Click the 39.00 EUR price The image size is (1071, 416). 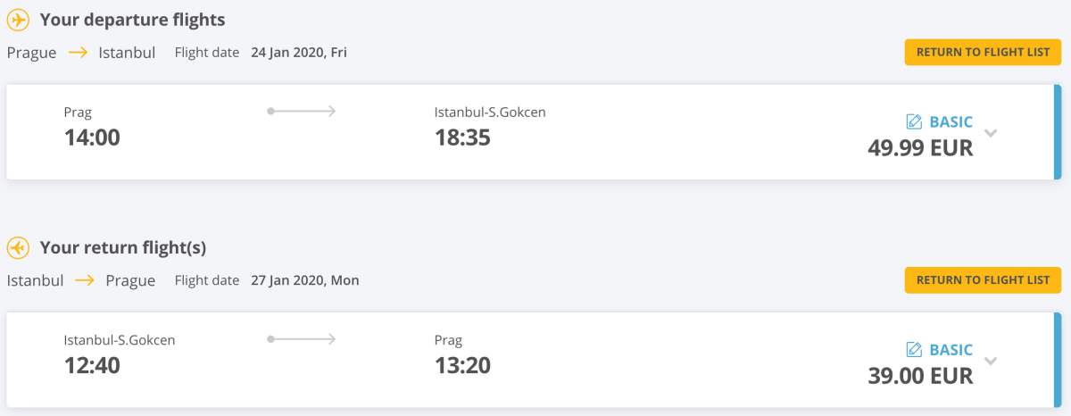pyautogui.click(x=920, y=375)
